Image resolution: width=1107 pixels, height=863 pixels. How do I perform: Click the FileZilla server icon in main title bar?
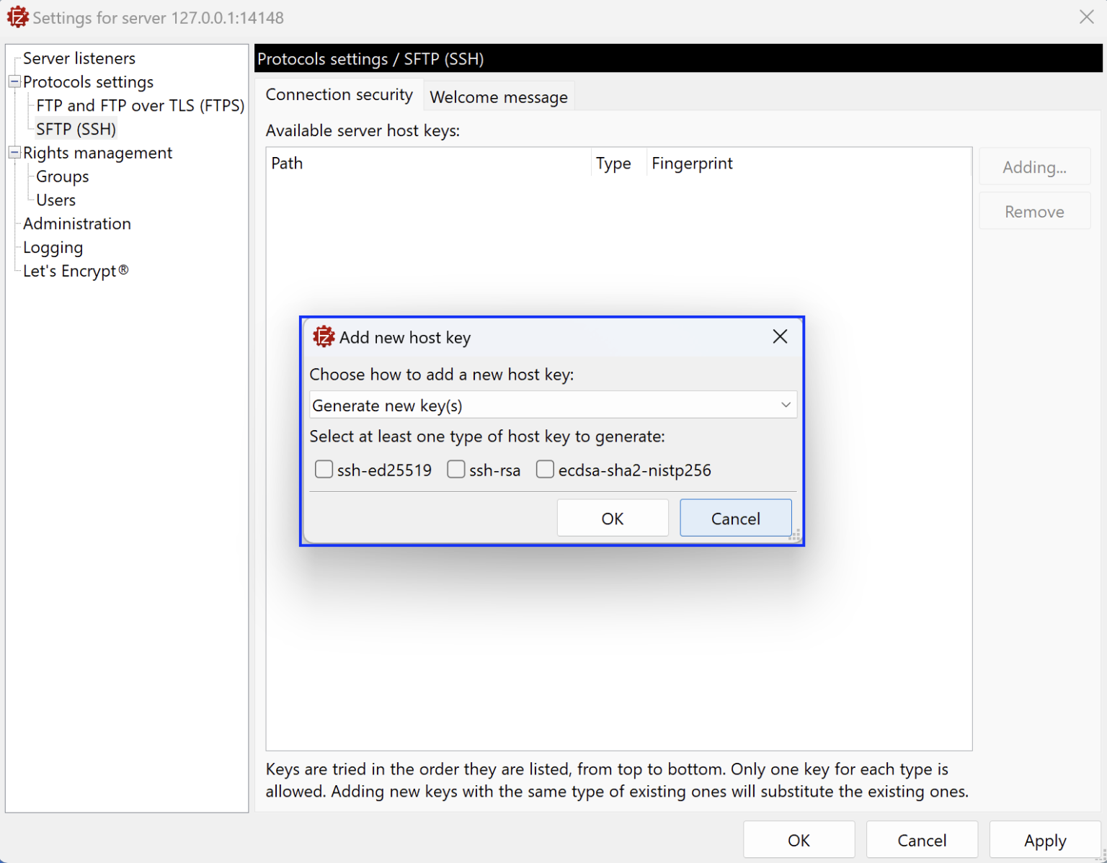[x=18, y=17]
